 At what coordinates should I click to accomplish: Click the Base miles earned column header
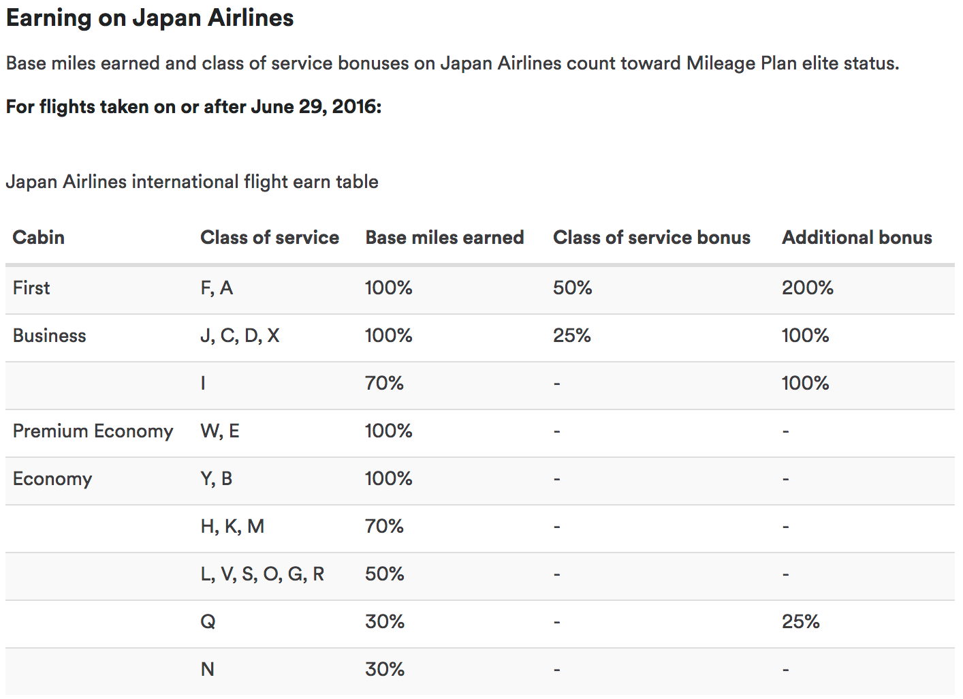(445, 237)
